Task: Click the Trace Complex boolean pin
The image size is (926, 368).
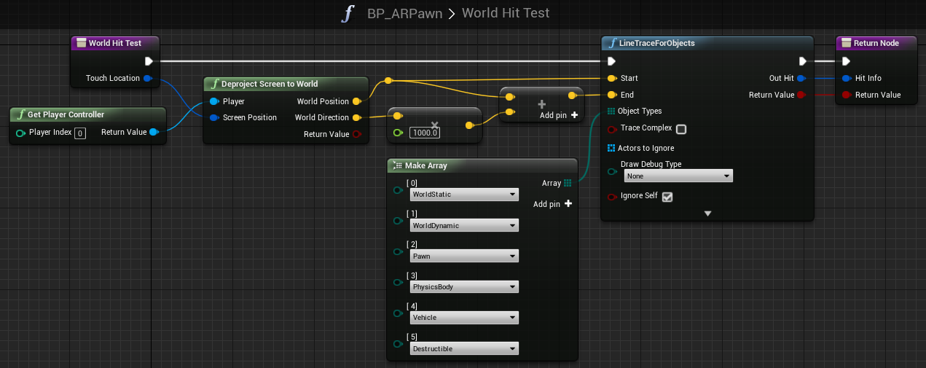Action: 611,129
